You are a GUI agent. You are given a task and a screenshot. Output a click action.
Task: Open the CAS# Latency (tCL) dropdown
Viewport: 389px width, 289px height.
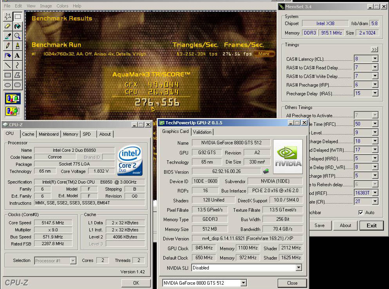click(375, 58)
